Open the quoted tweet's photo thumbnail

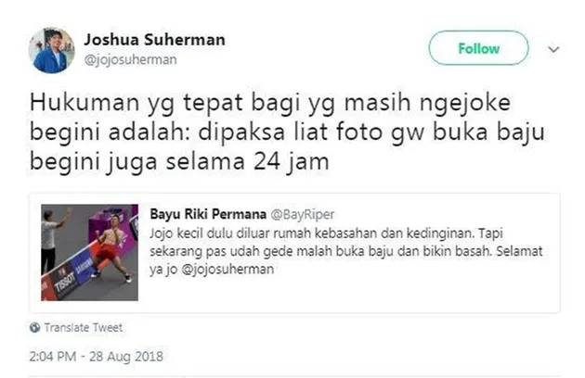click(x=89, y=253)
